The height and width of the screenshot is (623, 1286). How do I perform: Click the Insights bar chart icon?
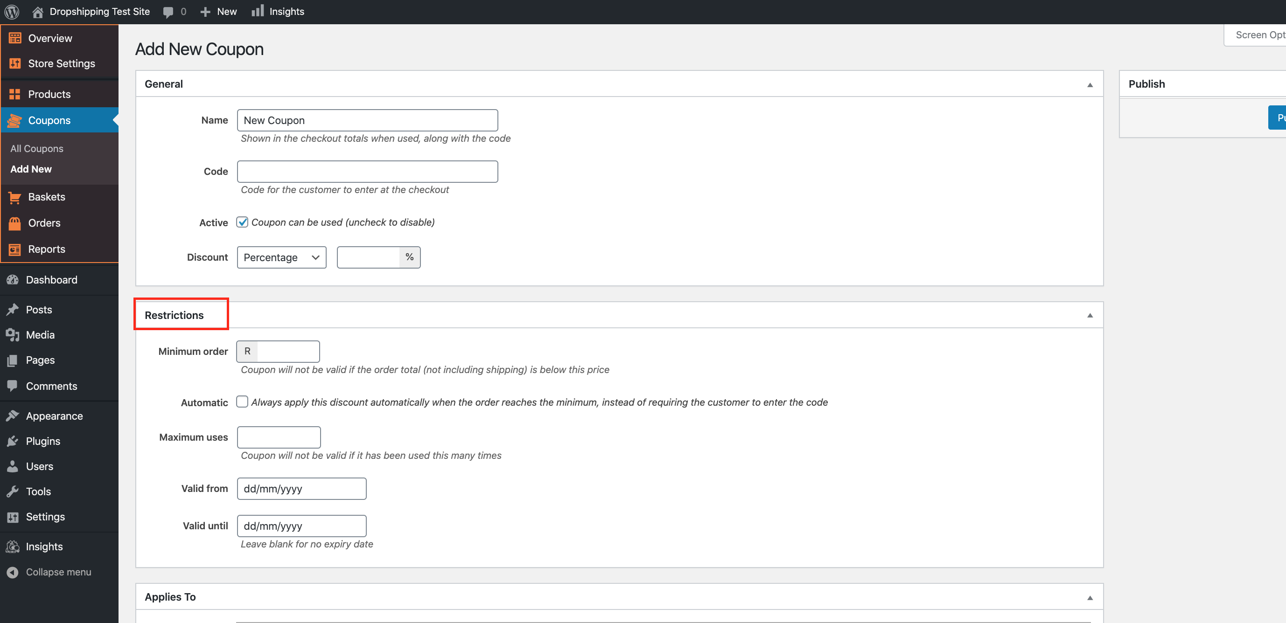point(258,11)
